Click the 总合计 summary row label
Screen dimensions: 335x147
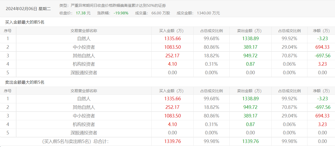point(75,141)
